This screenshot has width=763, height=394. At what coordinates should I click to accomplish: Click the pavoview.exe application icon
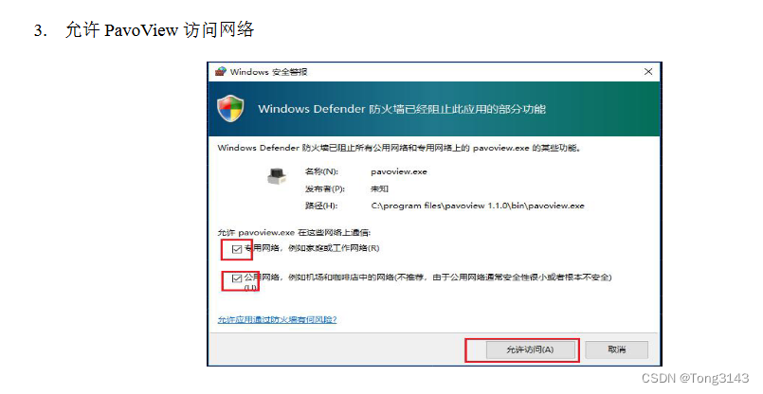tap(277, 175)
